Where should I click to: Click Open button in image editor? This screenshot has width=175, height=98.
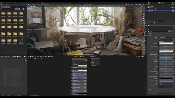(x=19, y=56)
